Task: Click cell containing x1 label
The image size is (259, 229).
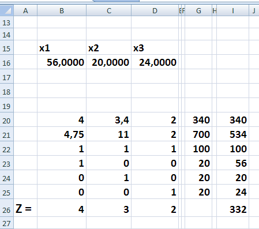Action: (62, 48)
